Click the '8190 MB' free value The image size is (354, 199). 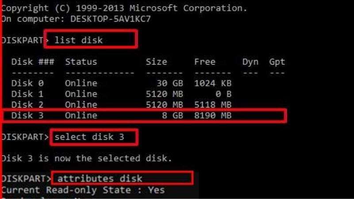pos(213,115)
